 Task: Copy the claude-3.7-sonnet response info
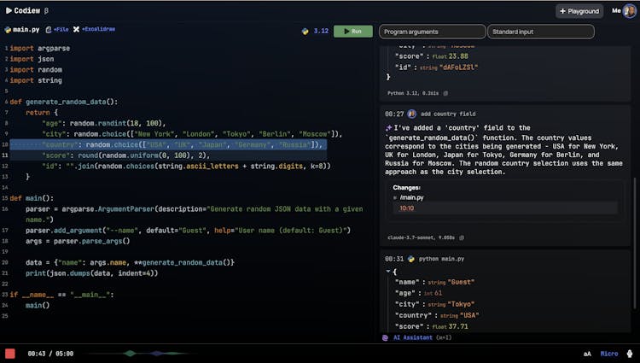(462, 237)
